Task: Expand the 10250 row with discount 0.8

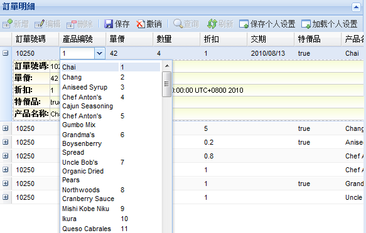Action: click(x=5, y=156)
